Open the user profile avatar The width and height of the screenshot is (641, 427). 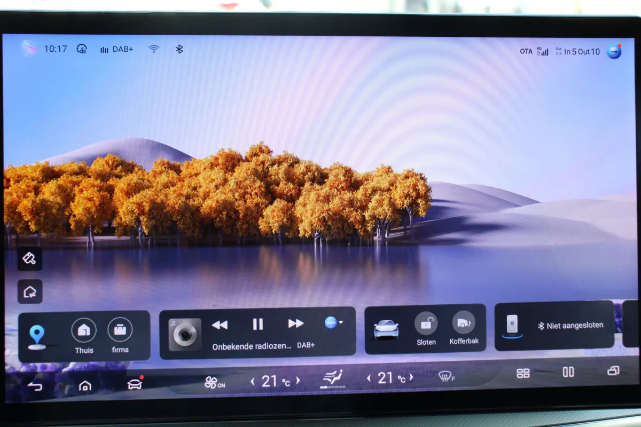[x=614, y=51]
